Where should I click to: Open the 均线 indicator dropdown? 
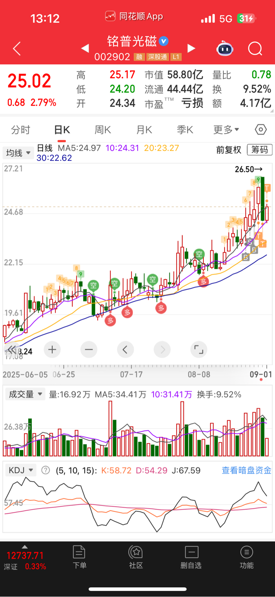click(18, 153)
